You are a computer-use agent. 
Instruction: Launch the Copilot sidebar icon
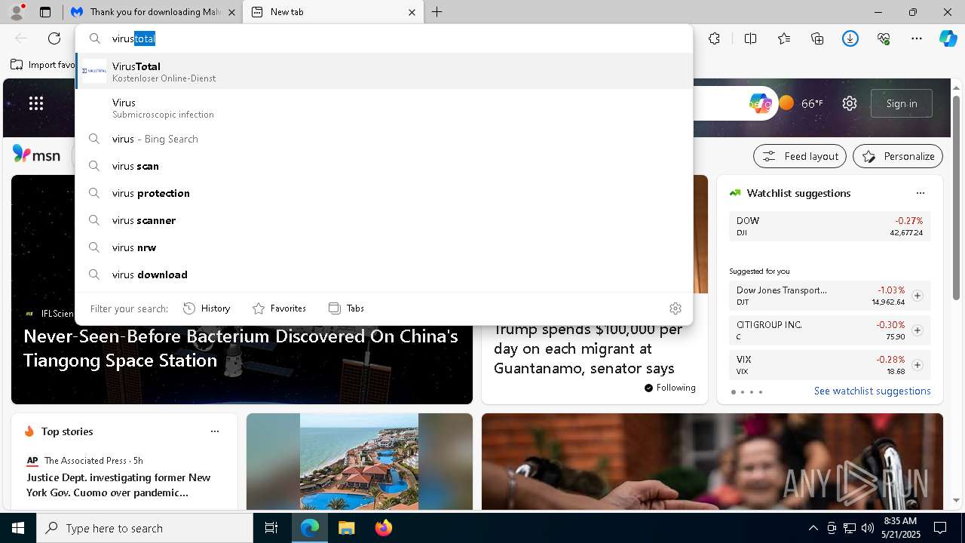[x=948, y=38]
